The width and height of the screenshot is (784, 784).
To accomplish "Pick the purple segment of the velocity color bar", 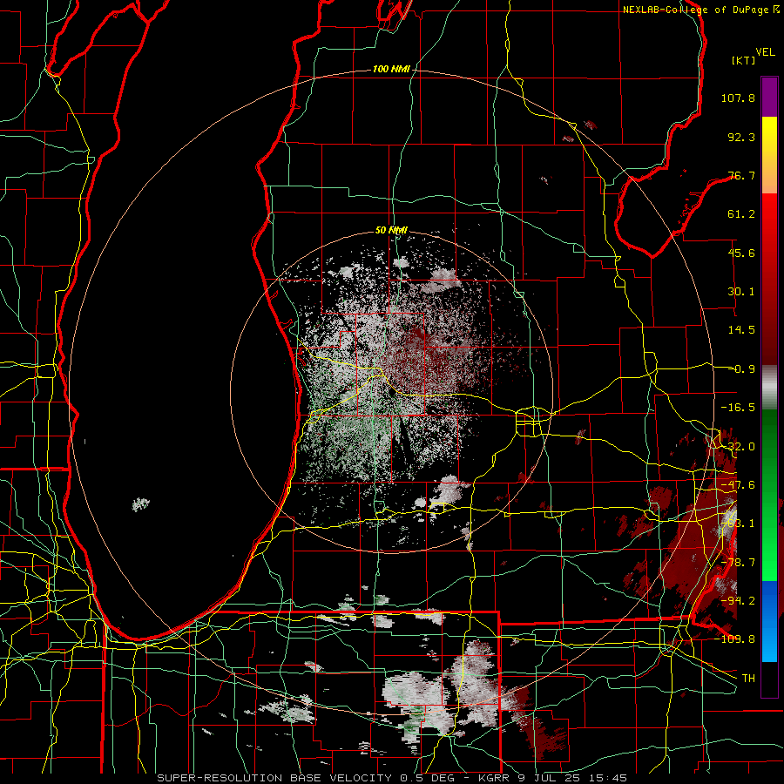I will pos(769,97).
